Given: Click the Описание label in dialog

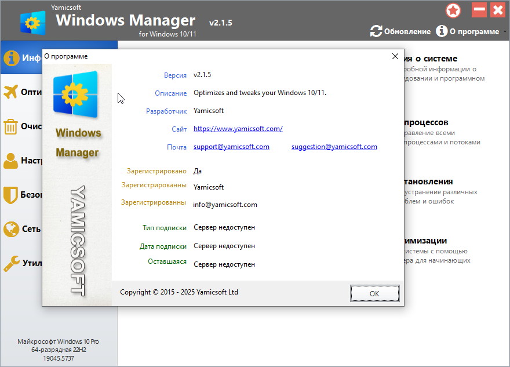Looking at the screenshot, I should 171,93.
